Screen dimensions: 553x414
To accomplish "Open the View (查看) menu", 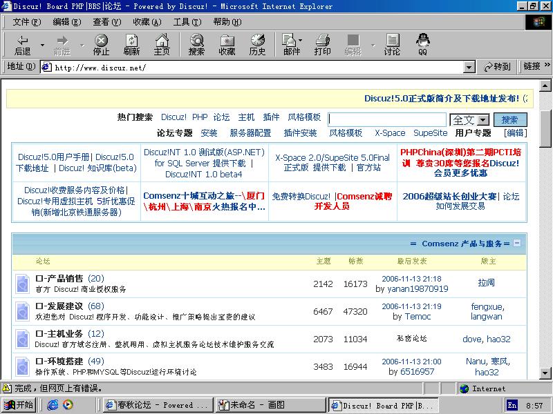I will [x=106, y=22].
